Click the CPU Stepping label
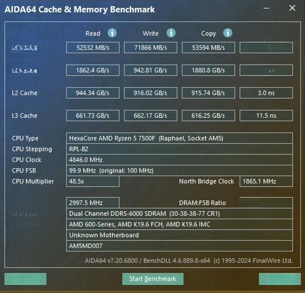305x293 pixels. pos(32,149)
